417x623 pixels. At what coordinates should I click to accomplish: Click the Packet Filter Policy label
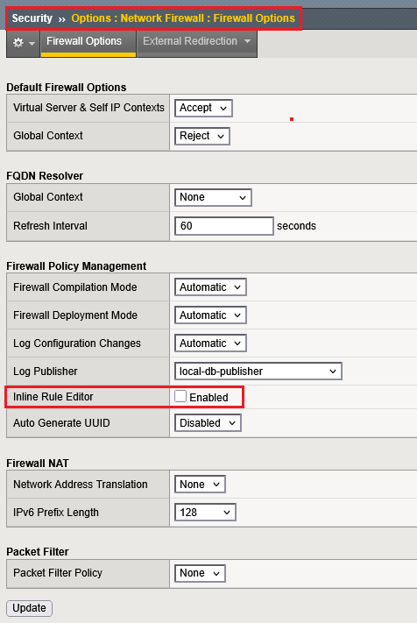click(58, 573)
